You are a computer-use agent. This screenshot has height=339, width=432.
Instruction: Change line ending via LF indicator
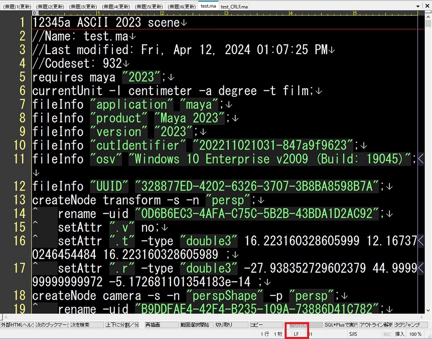click(296, 333)
